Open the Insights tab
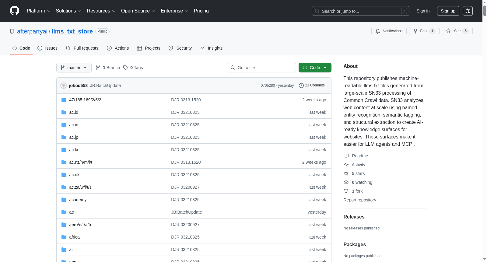 [211, 48]
